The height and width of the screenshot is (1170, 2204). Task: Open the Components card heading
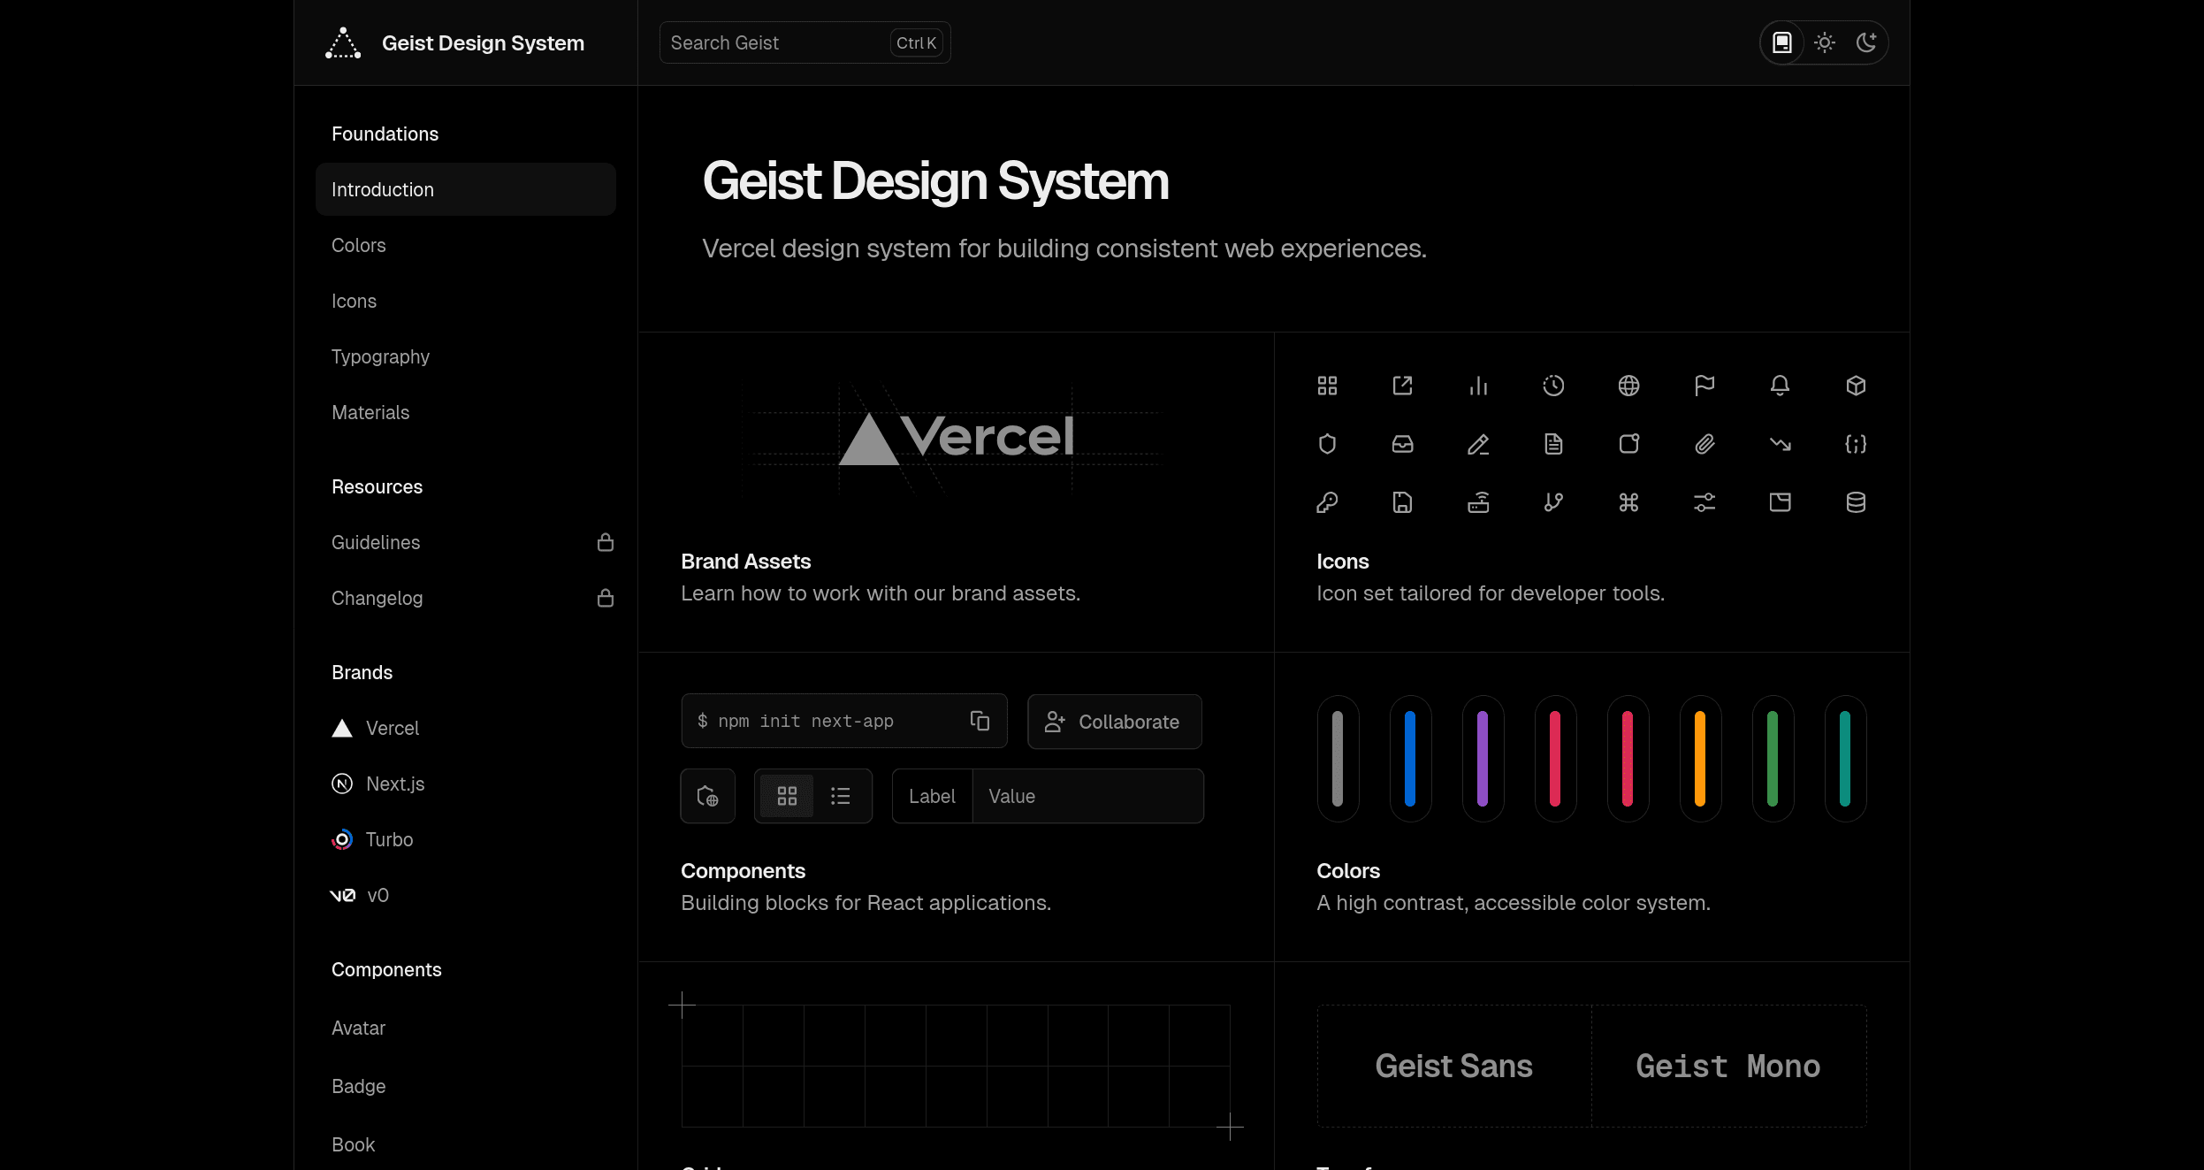pos(743,871)
